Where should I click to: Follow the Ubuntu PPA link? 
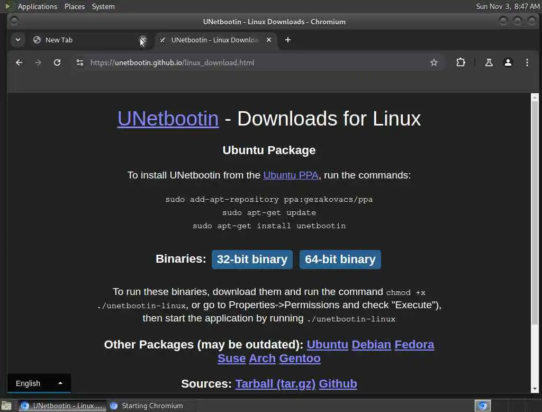[x=291, y=175]
